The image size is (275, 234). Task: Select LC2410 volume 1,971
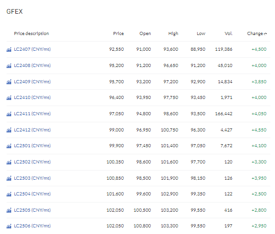(x=227, y=97)
